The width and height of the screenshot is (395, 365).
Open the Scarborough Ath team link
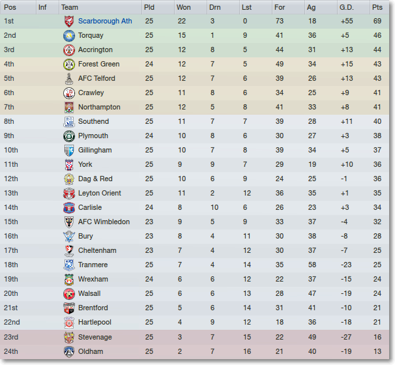[105, 21]
